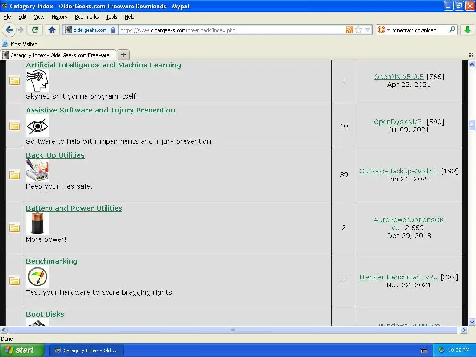476x357 pixels.
Task: Click the Benchmarking gauge image
Action: [x=38, y=277]
